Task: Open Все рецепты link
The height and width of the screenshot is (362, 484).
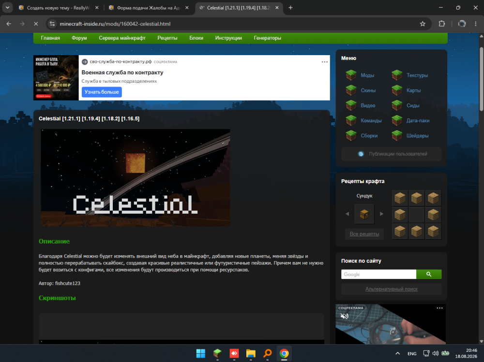Action: click(364, 234)
